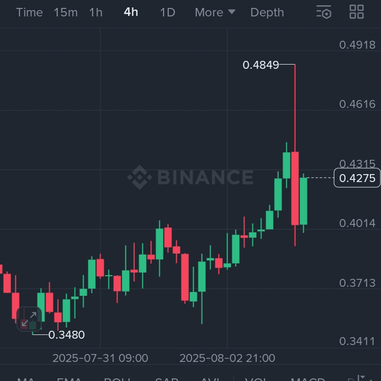Image resolution: width=381 pixels, height=381 pixels.
Task: Select the Time chart interval
Action: (29, 12)
